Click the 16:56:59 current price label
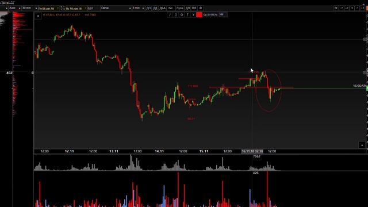This screenshot has width=368, height=207. (x=359, y=86)
